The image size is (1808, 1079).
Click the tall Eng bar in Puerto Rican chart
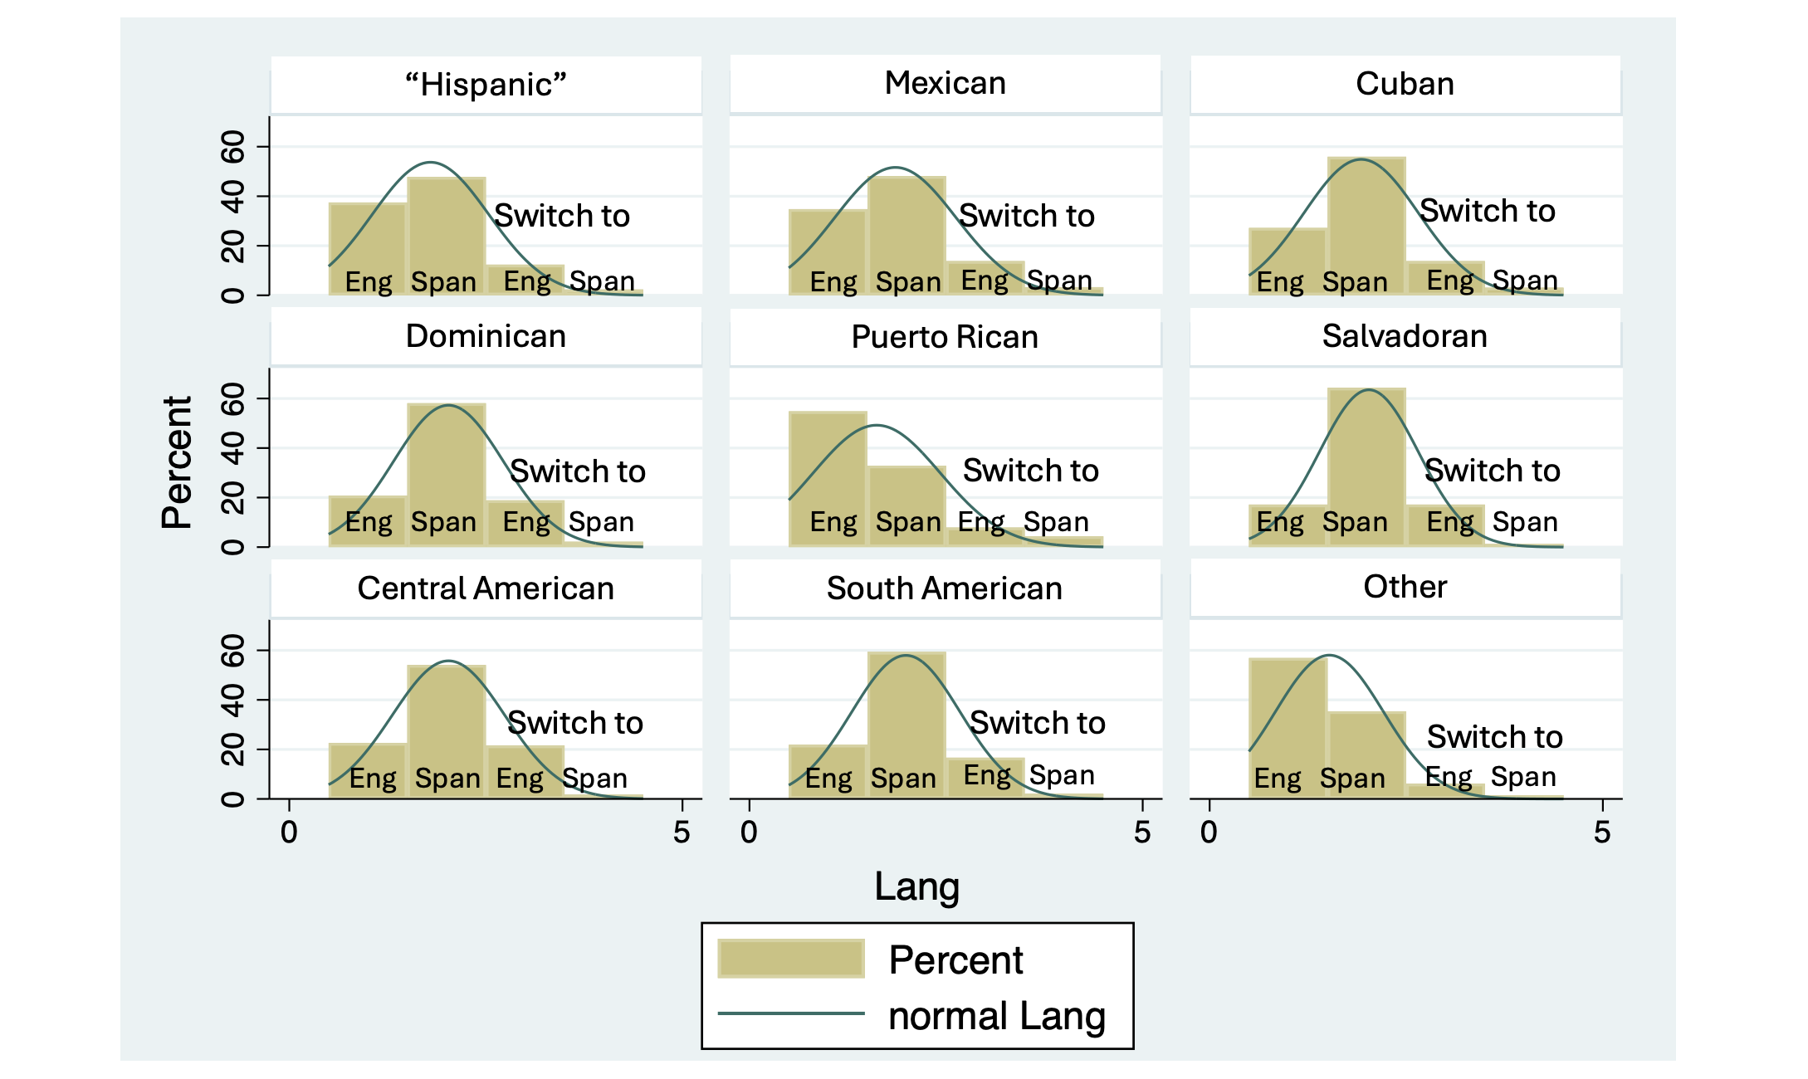pyautogui.click(x=828, y=478)
